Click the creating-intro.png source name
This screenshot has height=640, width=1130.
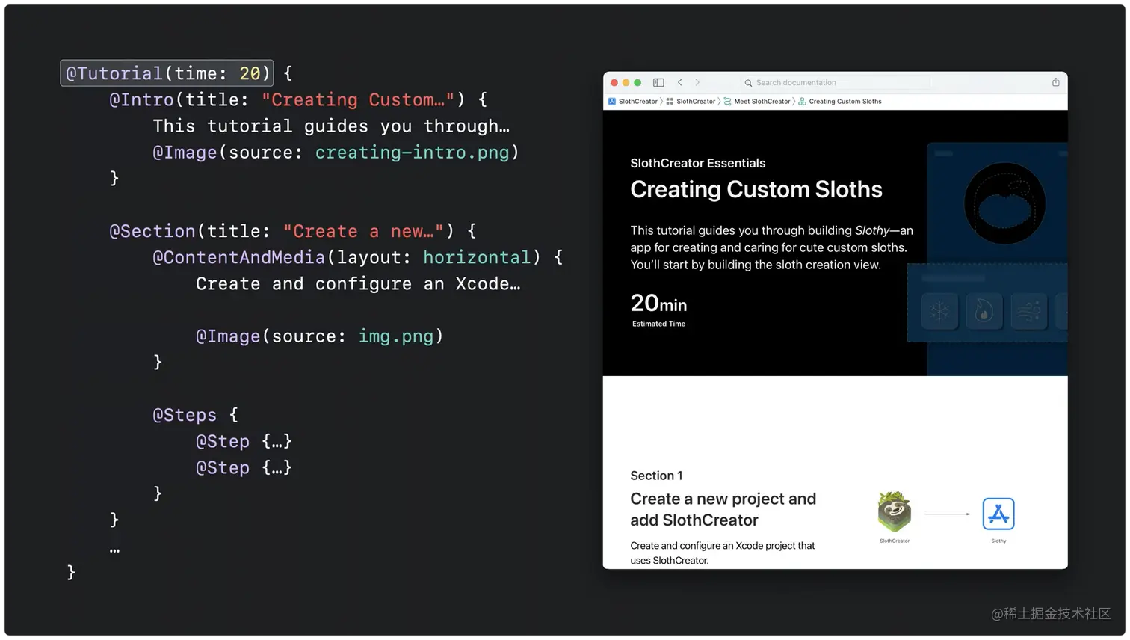pyautogui.click(x=412, y=153)
